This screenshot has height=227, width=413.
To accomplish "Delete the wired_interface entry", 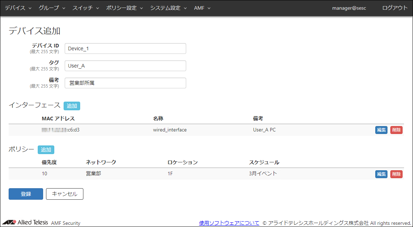I will pyautogui.click(x=396, y=130).
